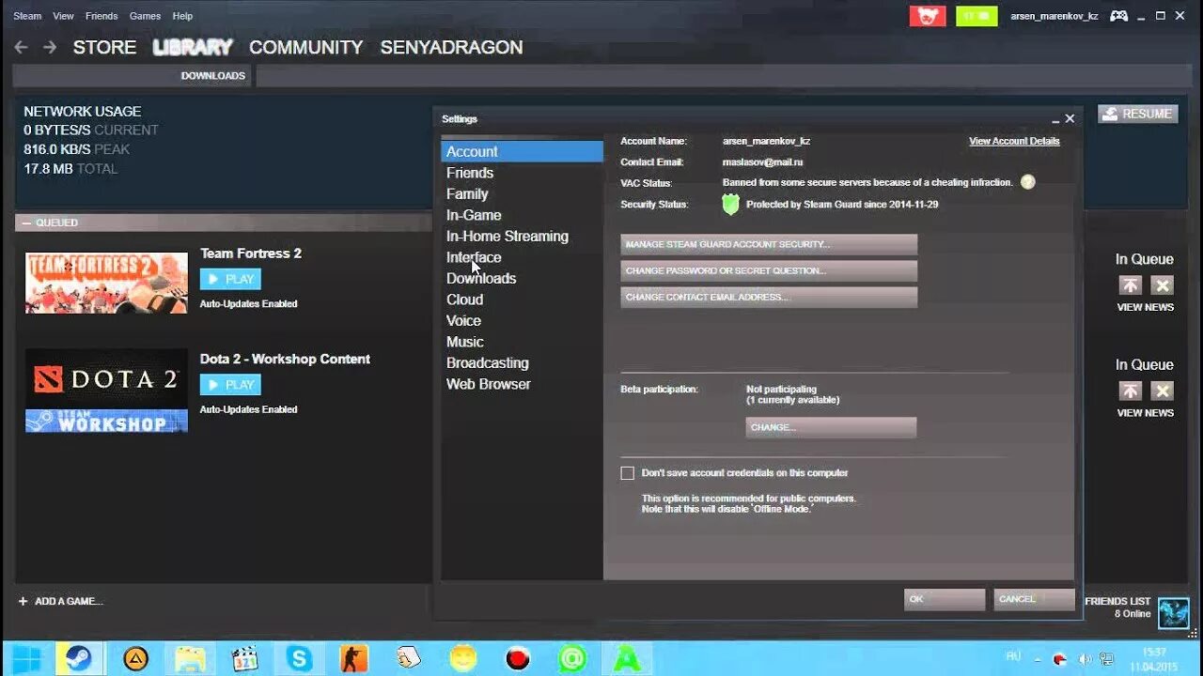The width and height of the screenshot is (1203, 676).
Task: Play Team Fortress 2
Action: pyautogui.click(x=230, y=279)
